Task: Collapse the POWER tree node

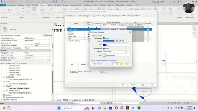Action: click(4, 86)
